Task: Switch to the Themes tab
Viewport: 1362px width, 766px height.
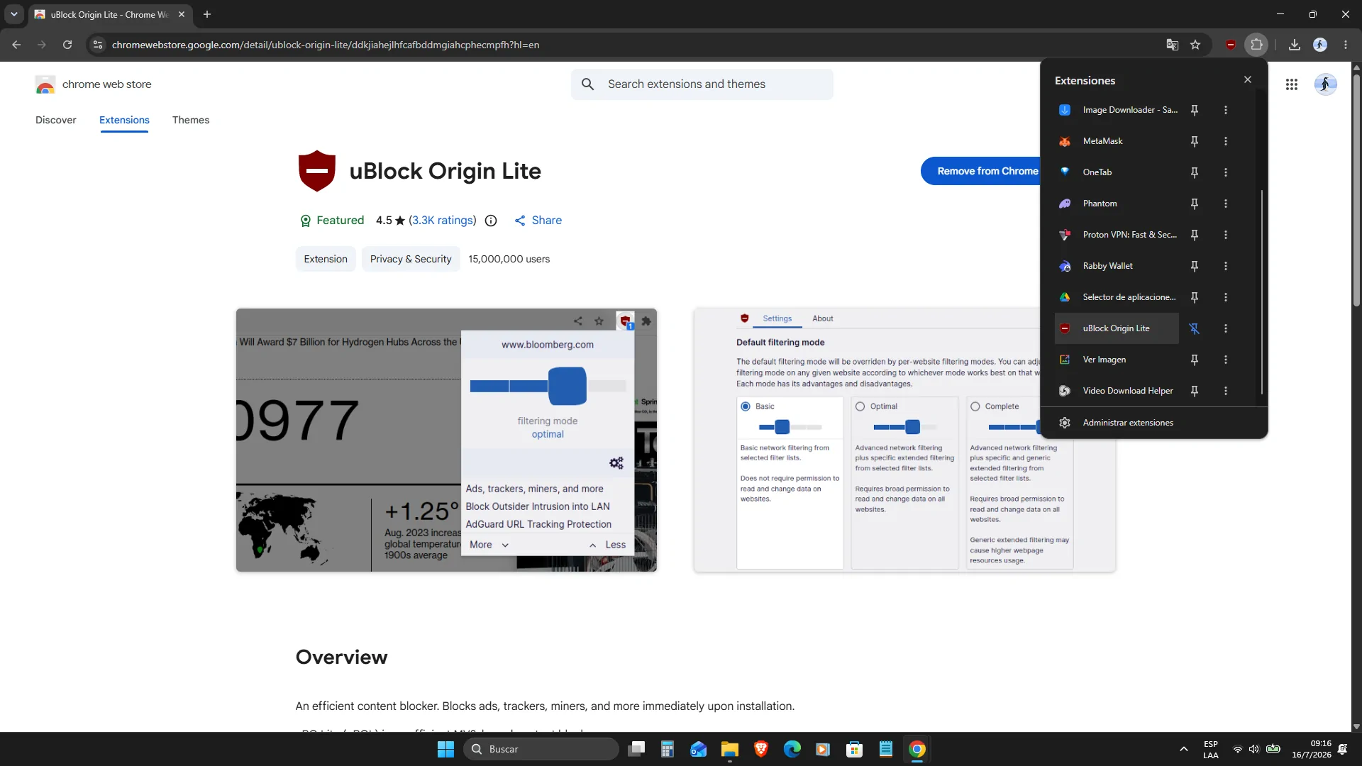Action: 191,120
